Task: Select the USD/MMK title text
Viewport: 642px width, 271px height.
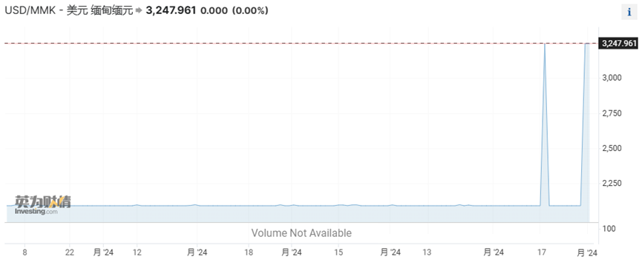Action: [x=68, y=10]
